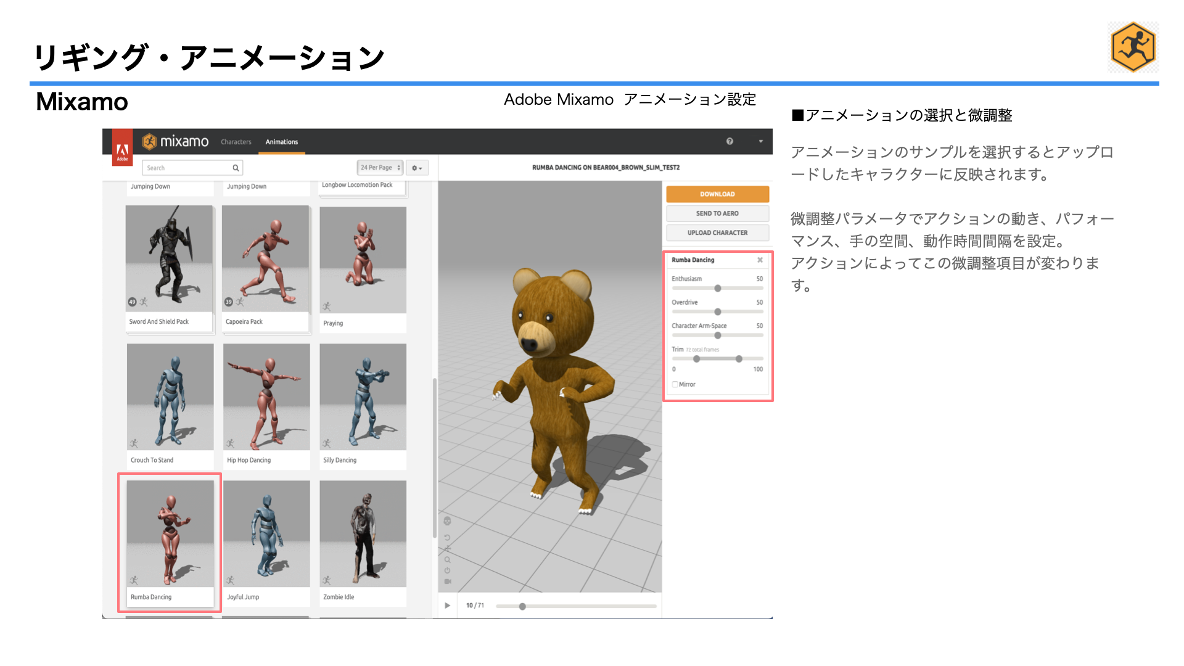Open the gear settings dropdown
Viewport: 1184px width, 666px height.
tap(417, 168)
